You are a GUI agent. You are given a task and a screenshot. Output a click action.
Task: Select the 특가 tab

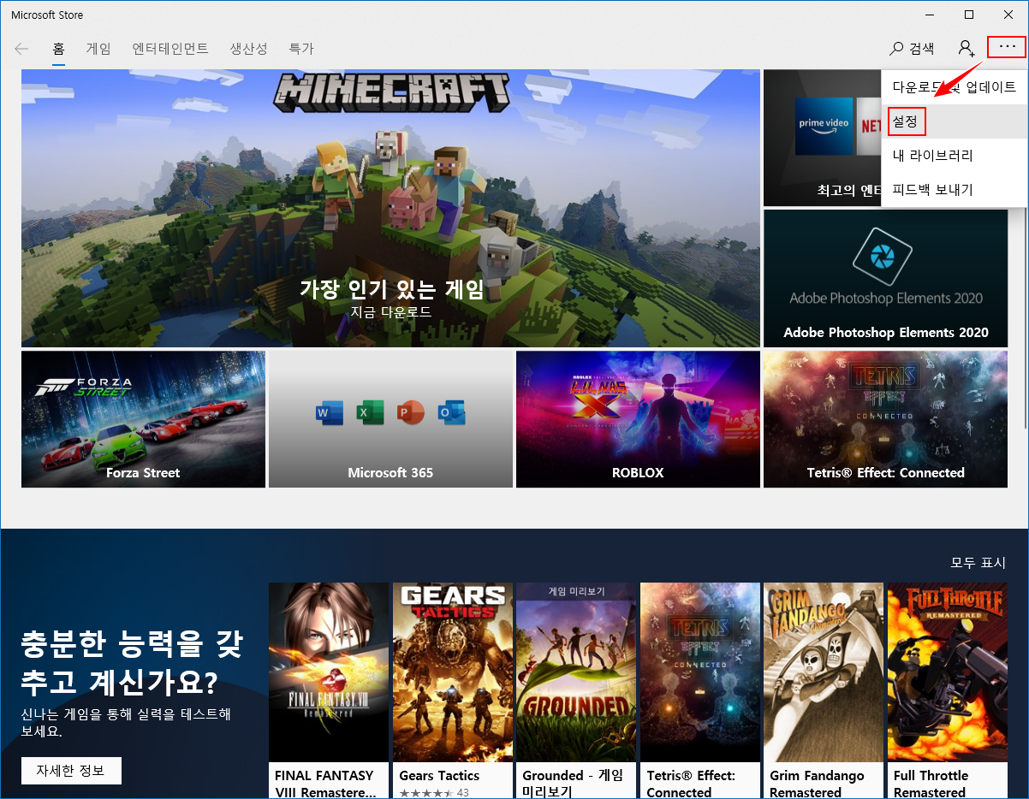(301, 49)
